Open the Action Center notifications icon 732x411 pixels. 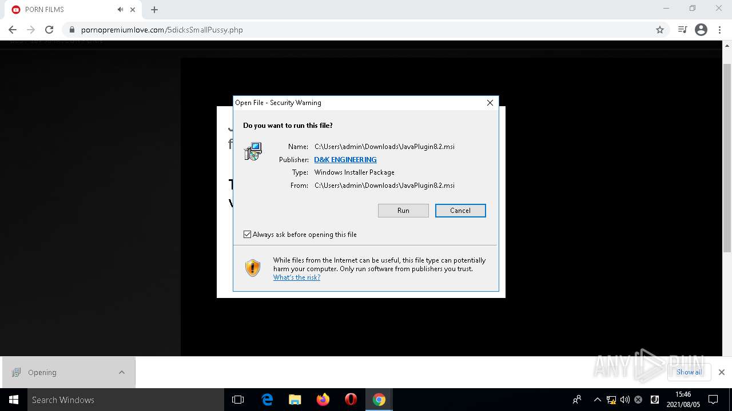point(713,400)
